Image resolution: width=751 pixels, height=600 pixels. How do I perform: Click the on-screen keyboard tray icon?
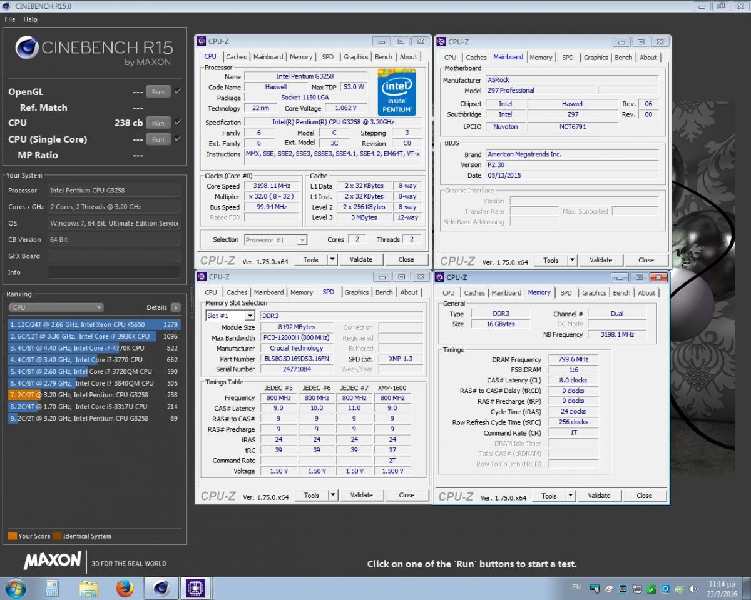pos(595,589)
